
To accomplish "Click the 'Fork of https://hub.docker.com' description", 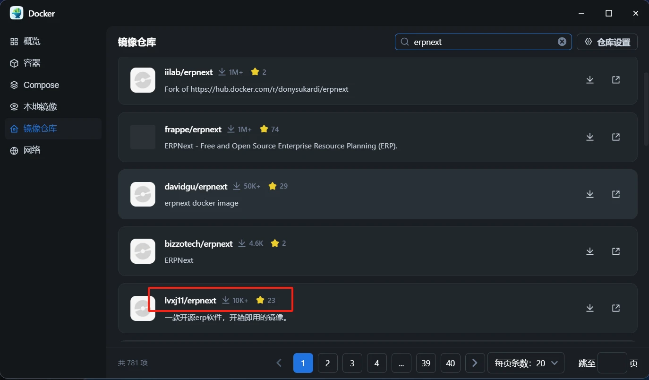I will pyautogui.click(x=256, y=89).
